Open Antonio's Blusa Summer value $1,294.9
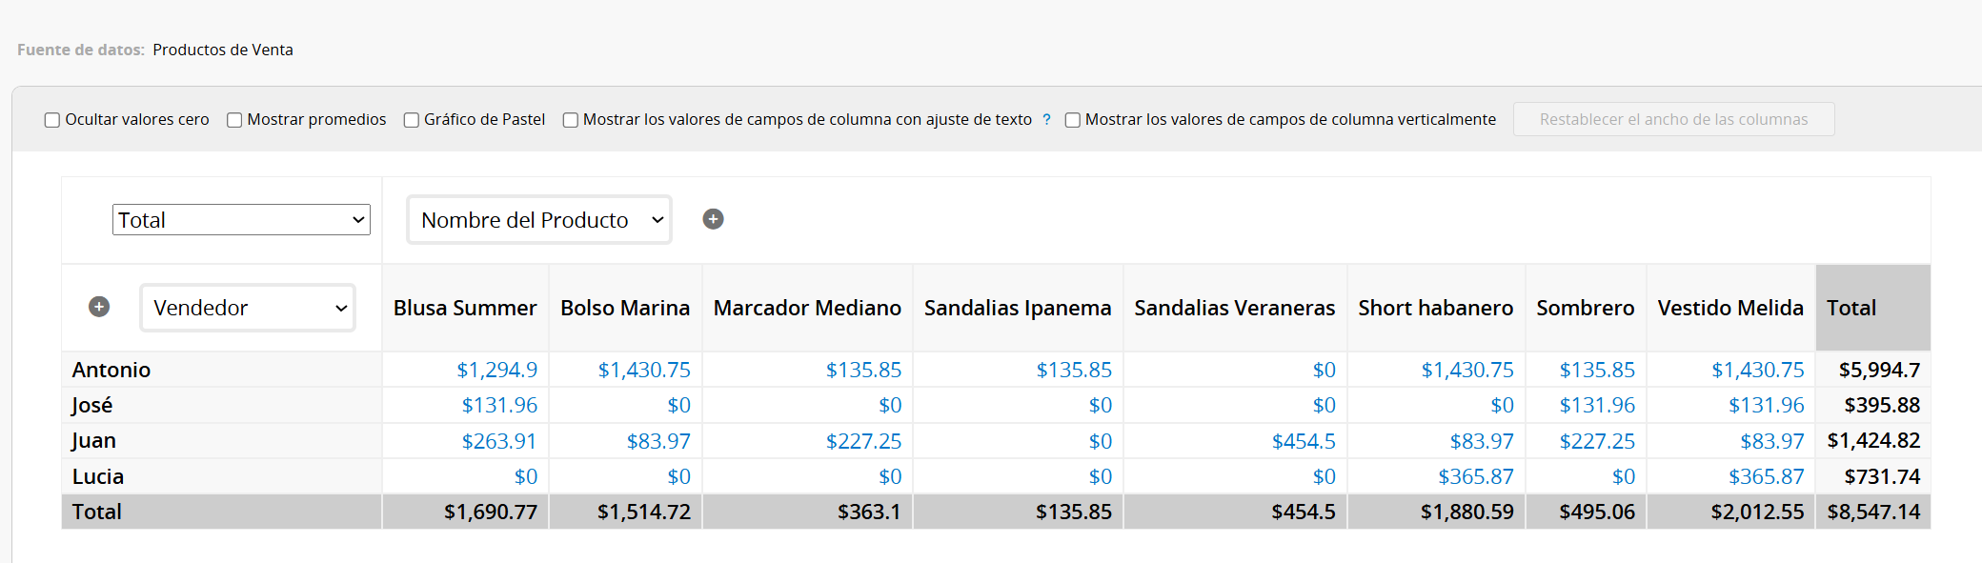Screen dimensions: 1982x563 tap(496, 370)
